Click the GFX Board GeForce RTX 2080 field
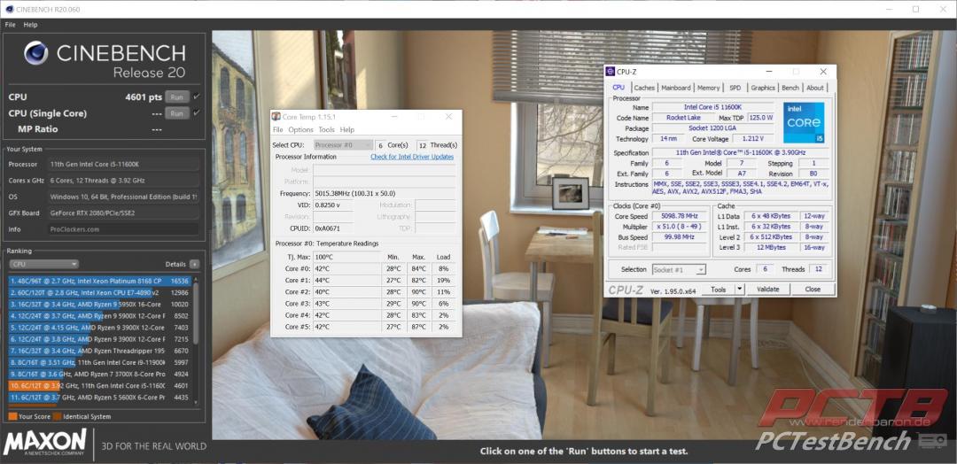This screenshot has width=957, height=464. 122,213
